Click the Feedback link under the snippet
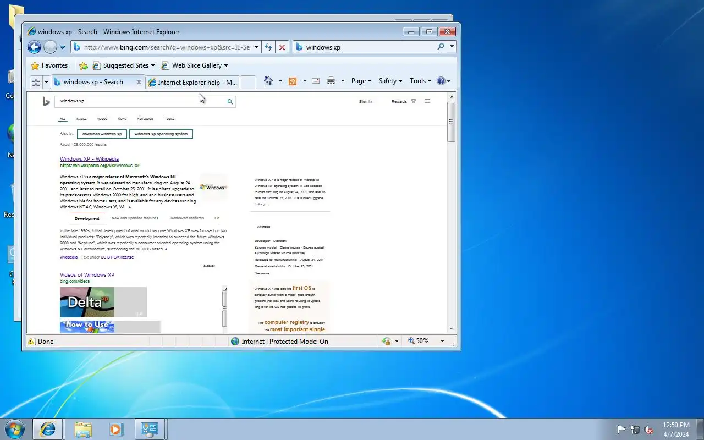This screenshot has width=704, height=440. [x=208, y=266]
